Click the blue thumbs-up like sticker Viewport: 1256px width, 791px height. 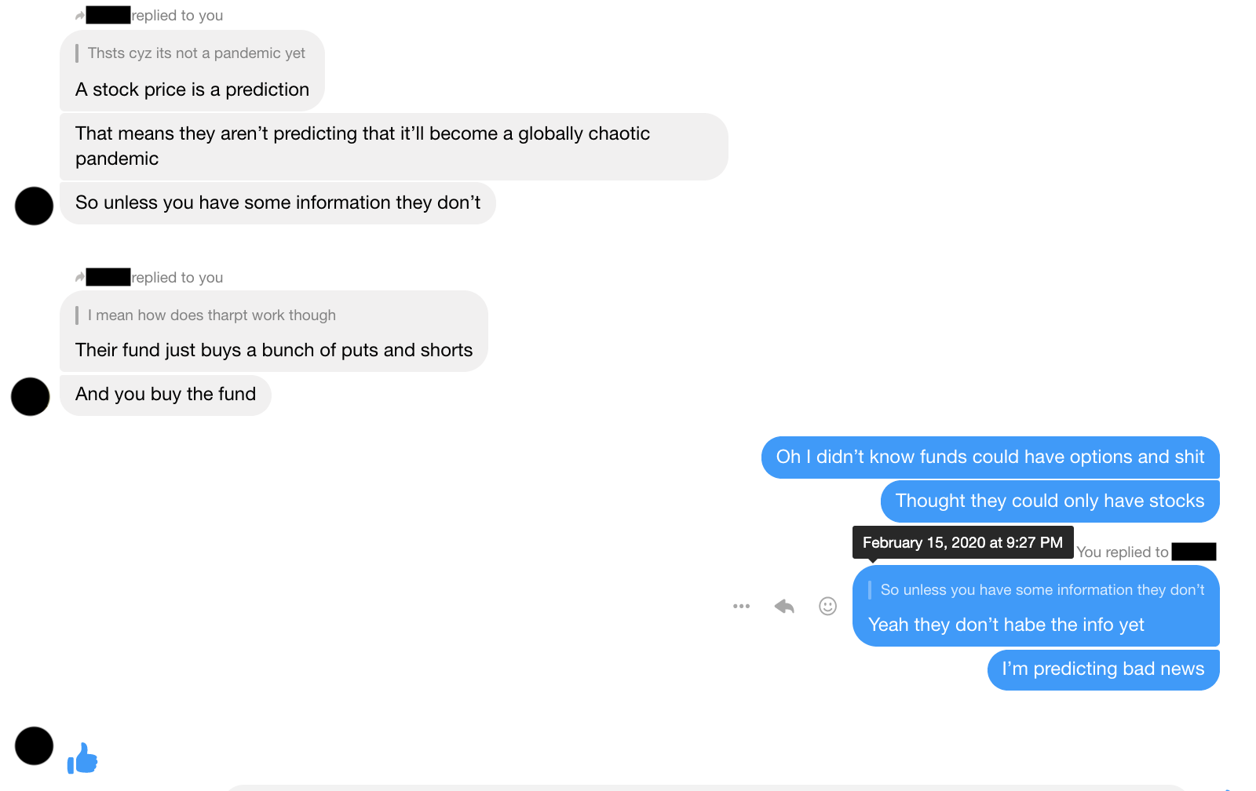82,758
